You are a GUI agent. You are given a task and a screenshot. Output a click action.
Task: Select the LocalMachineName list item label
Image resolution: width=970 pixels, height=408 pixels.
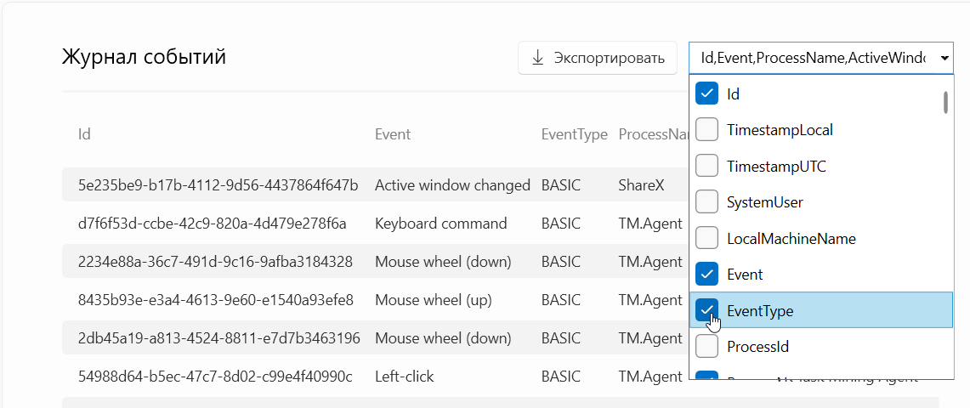[791, 238]
